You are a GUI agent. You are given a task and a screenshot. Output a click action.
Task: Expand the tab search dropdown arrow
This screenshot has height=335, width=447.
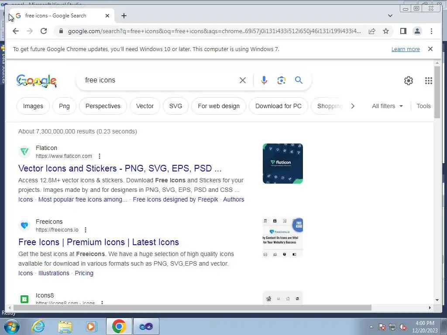[x=390, y=16]
